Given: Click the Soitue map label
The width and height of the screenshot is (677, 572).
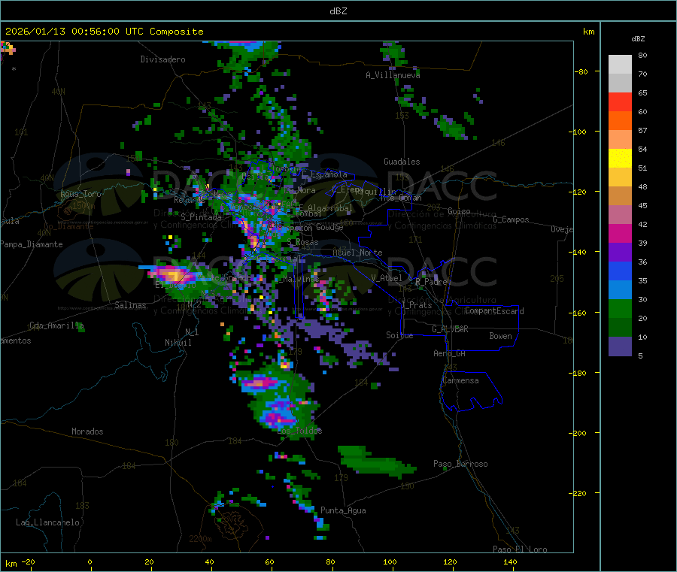Looking at the screenshot, I should pyautogui.click(x=399, y=335).
